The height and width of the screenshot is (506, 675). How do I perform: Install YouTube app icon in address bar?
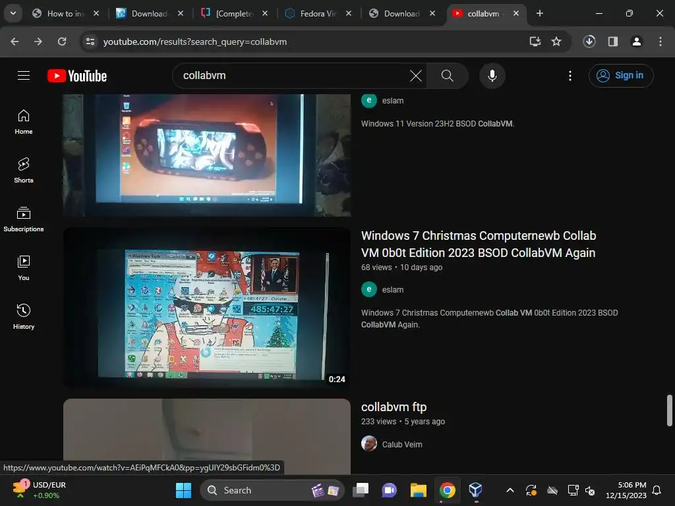[x=535, y=42]
